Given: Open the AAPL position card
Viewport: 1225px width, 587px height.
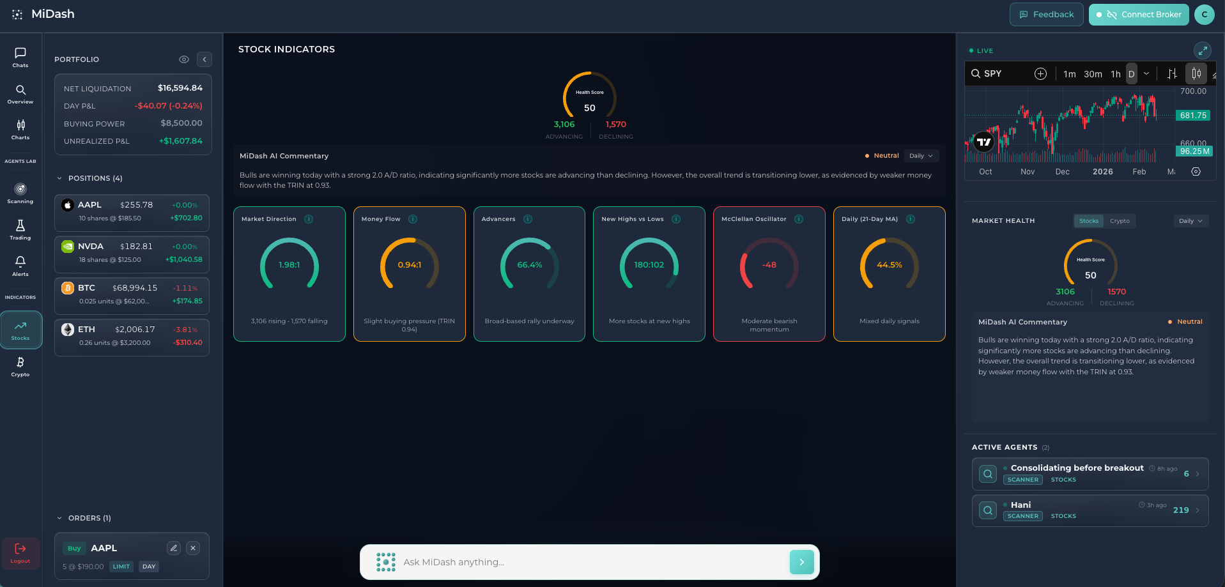Looking at the screenshot, I should tap(132, 213).
